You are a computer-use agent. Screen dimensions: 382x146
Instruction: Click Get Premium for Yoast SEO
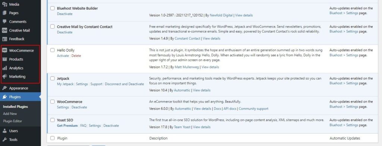point(67,126)
